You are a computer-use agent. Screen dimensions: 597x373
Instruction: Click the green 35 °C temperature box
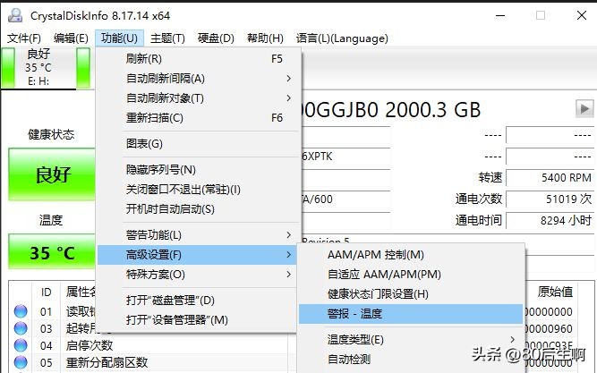coord(51,253)
